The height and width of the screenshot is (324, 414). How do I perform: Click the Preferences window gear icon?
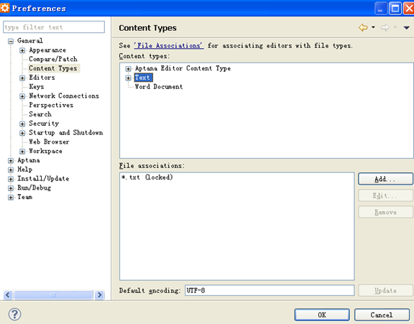coord(5,8)
